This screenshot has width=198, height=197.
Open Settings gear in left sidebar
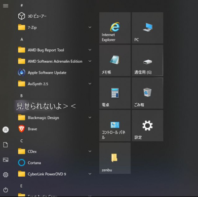click(x=5, y=175)
